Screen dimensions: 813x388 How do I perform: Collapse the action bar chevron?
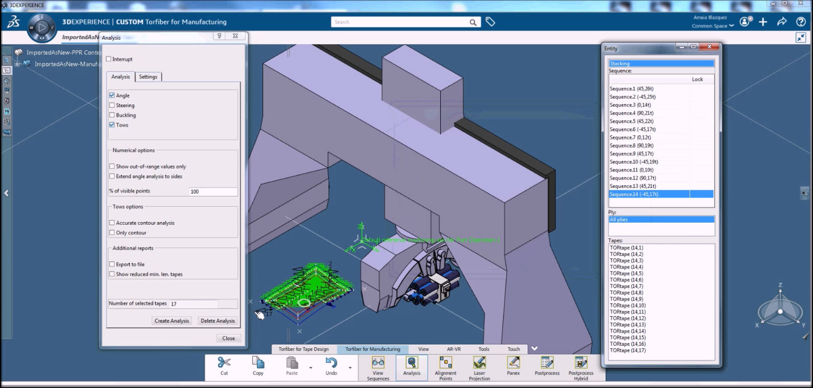pos(534,349)
